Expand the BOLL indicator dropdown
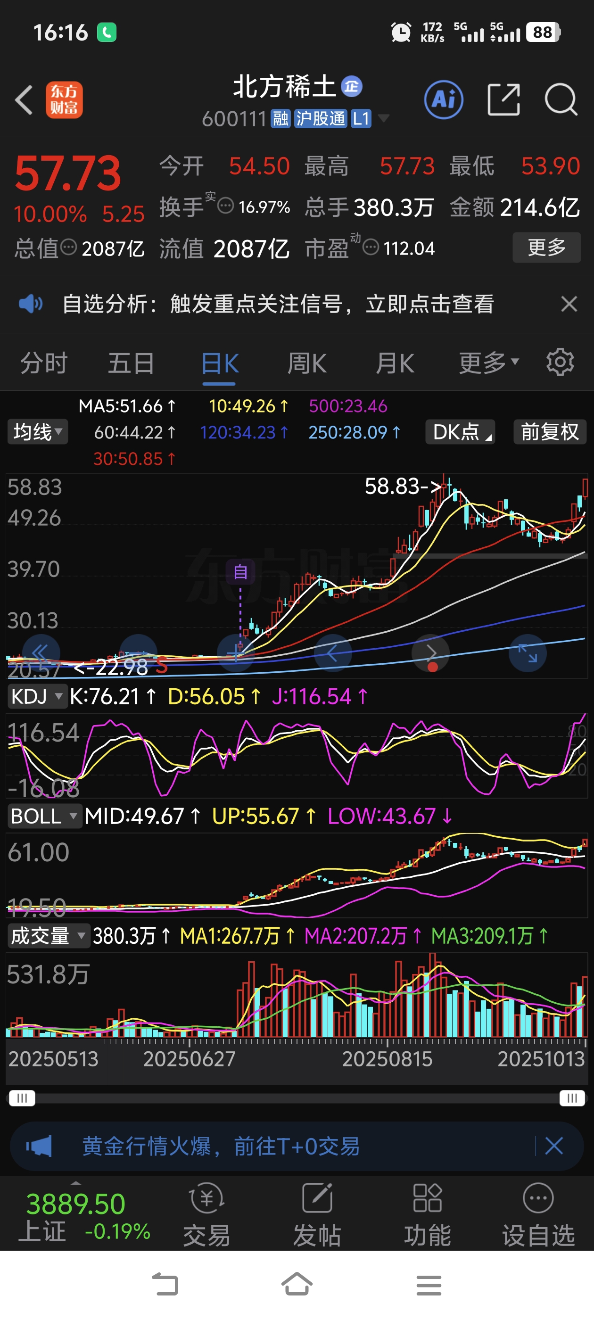Screen dimensions: 594x1320 point(45,816)
